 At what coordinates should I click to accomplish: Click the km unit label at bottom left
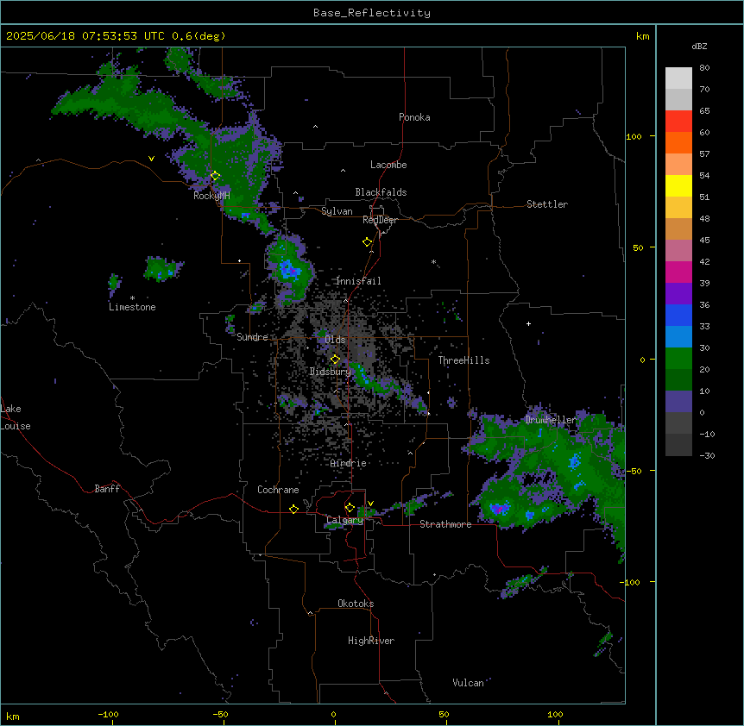(x=13, y=716)
